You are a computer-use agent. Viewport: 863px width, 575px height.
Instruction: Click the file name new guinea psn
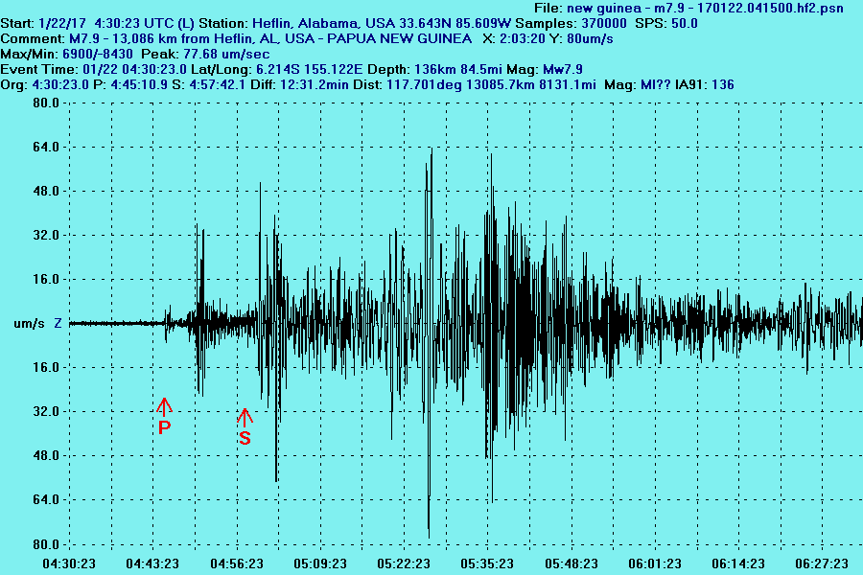coord(705,9)
